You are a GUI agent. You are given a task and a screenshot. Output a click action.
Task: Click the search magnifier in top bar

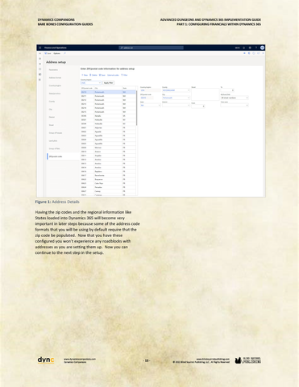[x=122, y=48]
